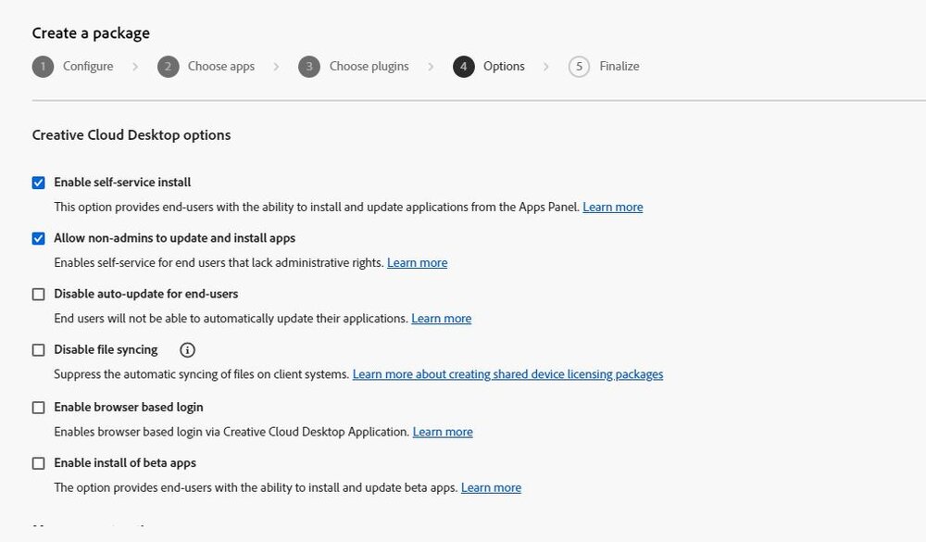
Task: Check Disable auto-update for end-users
Action: click(x=38, y=294)
